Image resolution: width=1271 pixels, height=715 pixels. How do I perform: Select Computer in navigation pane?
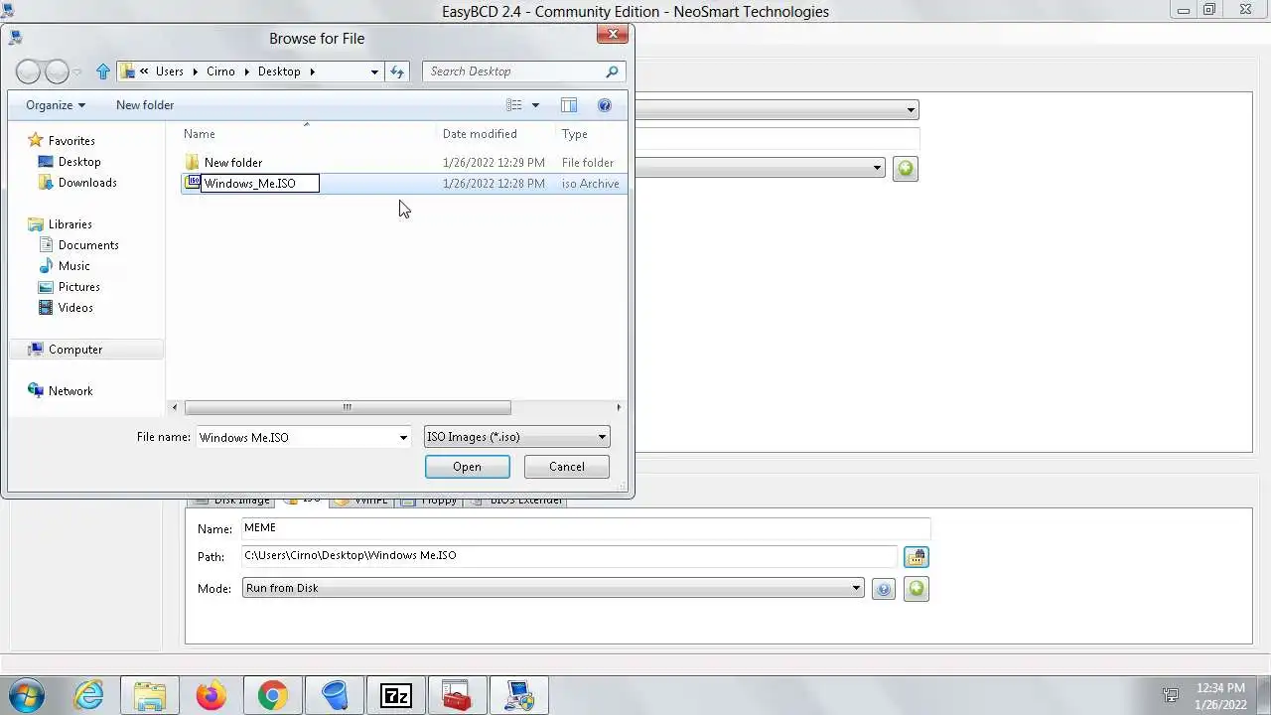click(x=75, y=350)
